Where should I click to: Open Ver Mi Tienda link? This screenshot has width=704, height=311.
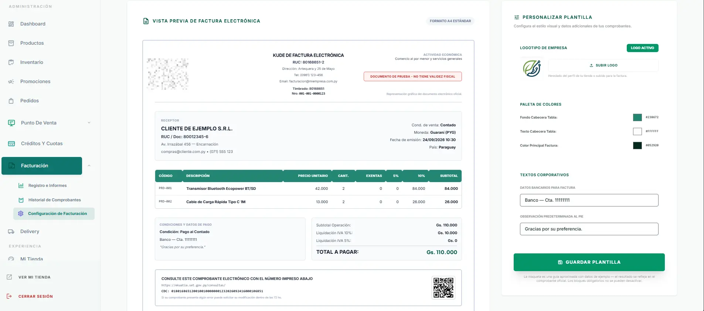34,277
